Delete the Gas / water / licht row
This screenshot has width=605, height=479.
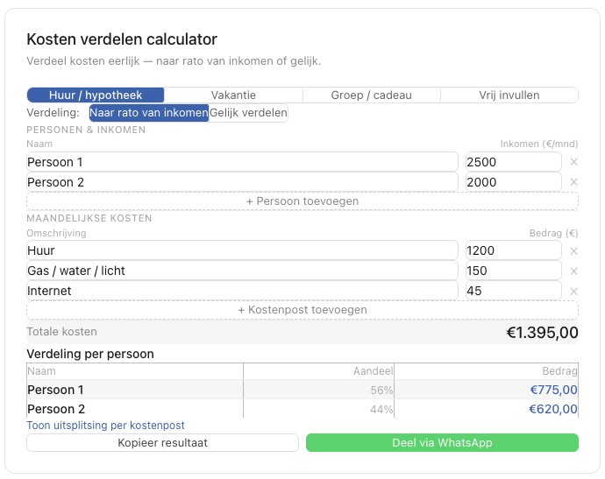pos(573,271)
